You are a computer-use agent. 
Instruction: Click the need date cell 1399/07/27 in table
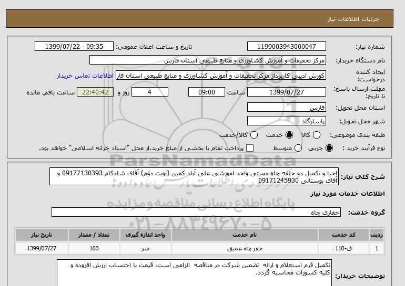42,248
